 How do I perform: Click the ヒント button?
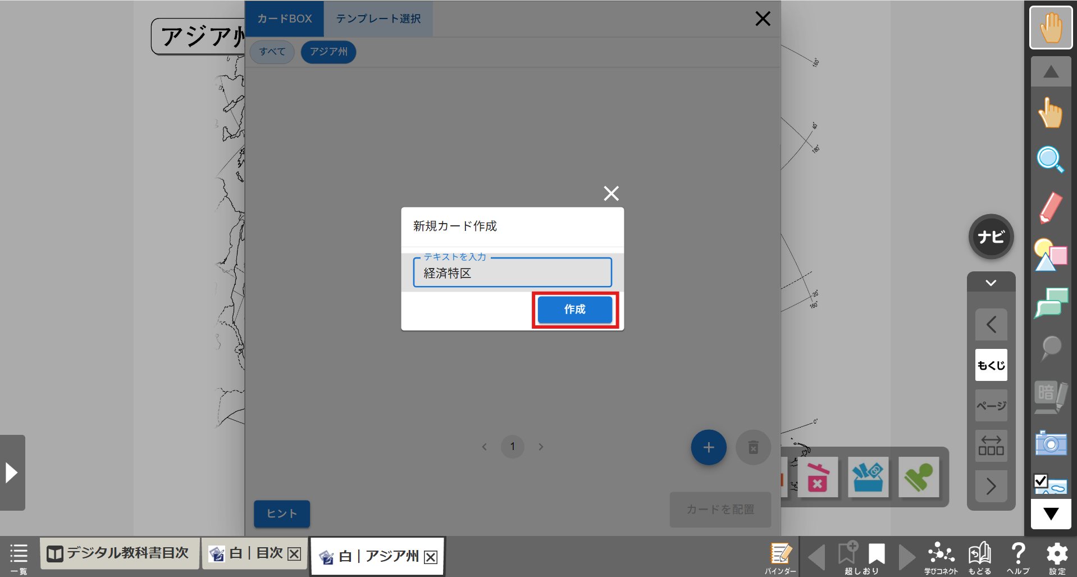pos(281,514)
